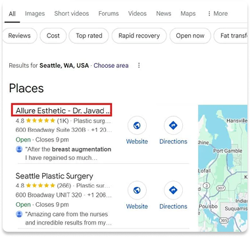The image size is (250, 237).
Task: Open three-dot options beside Choose area
Action: tap(139, 65)
